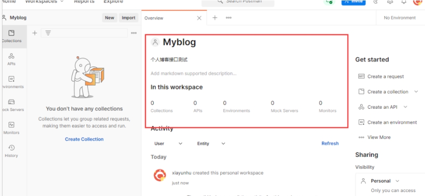This screenshot has height=196, width=425.
Task: Click the collection icon beside Create a collection
Action: (361, 92)
